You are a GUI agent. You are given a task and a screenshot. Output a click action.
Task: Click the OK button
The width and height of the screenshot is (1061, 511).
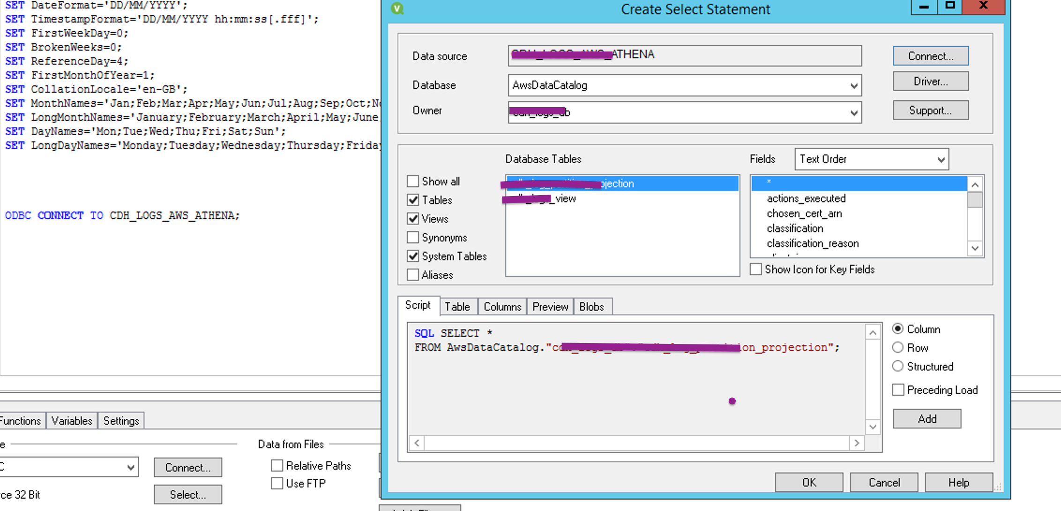[x=808, y=482]
